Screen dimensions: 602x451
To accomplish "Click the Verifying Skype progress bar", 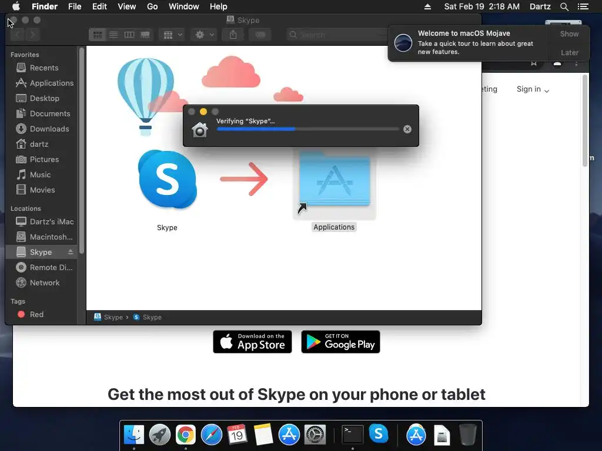I will (308, 129).
